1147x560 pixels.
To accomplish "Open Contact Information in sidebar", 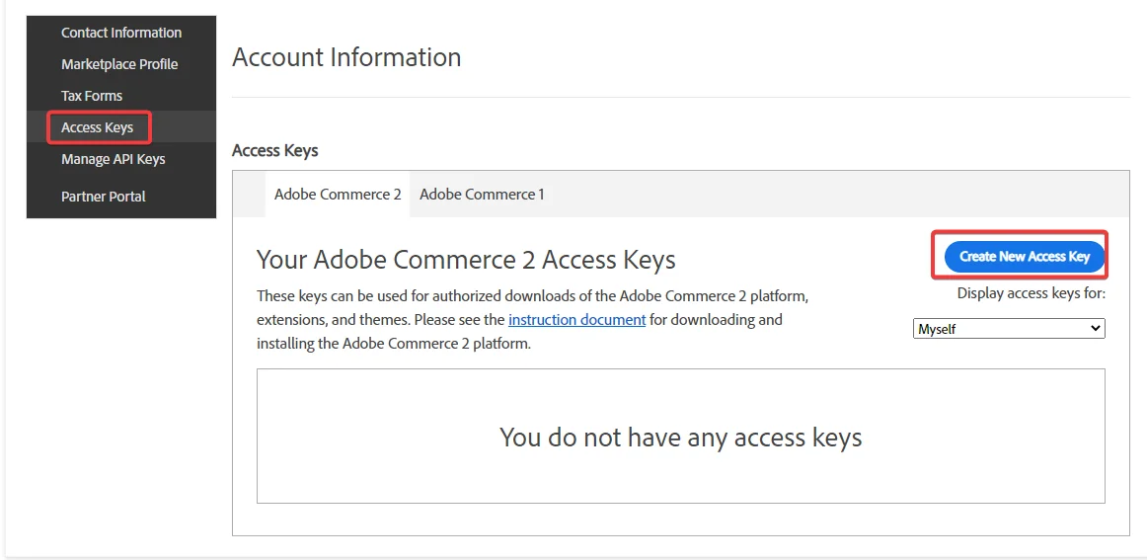I will click(x=121, y=33).
